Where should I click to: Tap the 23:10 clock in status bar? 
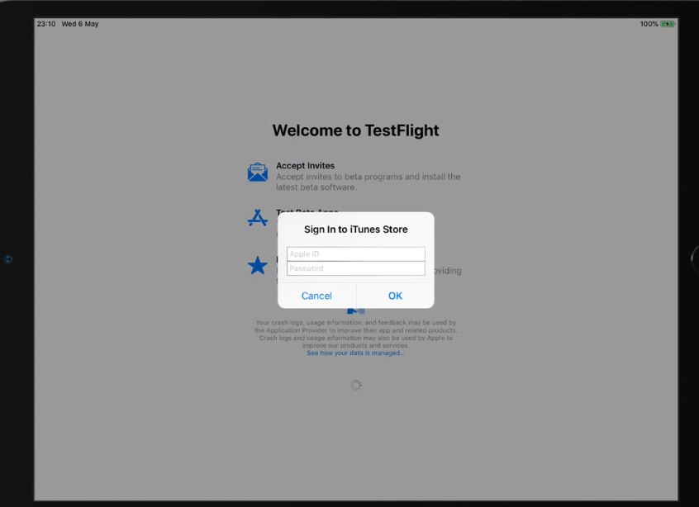pyautogui.click(x=46, y=24)
